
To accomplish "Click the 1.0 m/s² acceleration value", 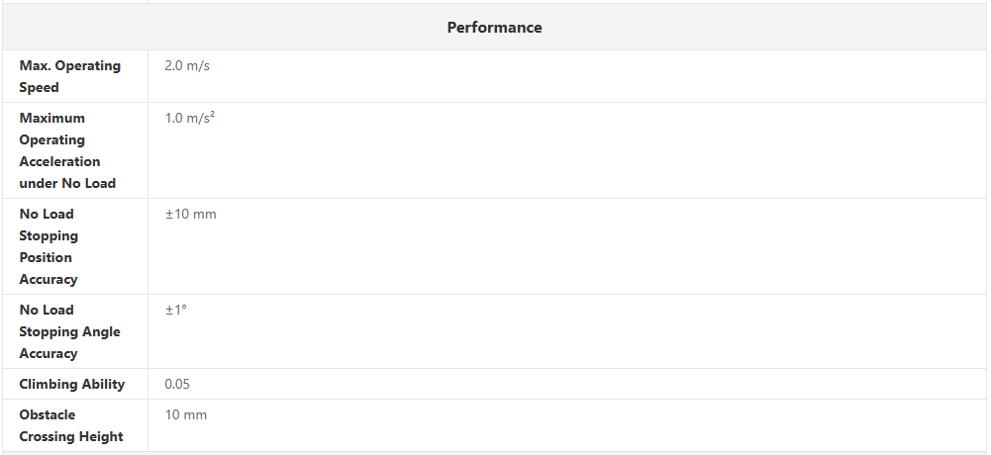I will tap(190, 118).
